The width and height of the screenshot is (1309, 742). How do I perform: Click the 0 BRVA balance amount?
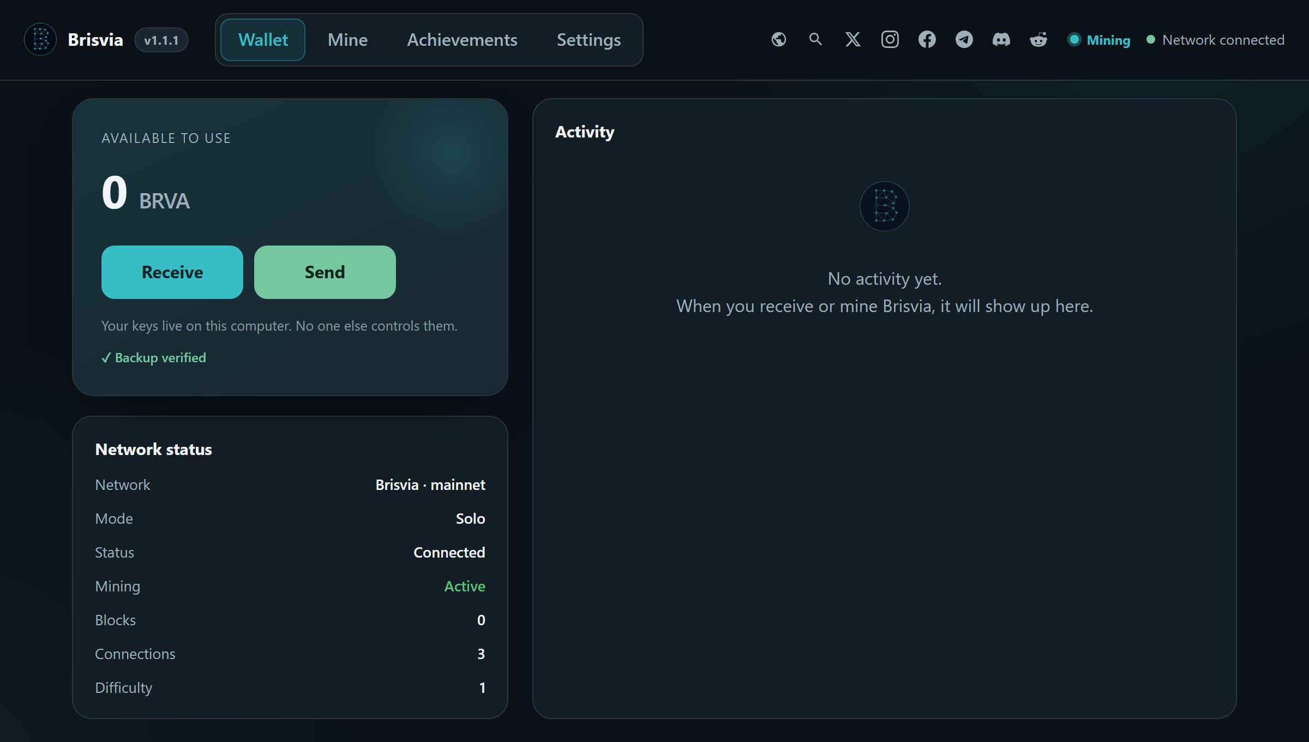click(x=146, y=194)
